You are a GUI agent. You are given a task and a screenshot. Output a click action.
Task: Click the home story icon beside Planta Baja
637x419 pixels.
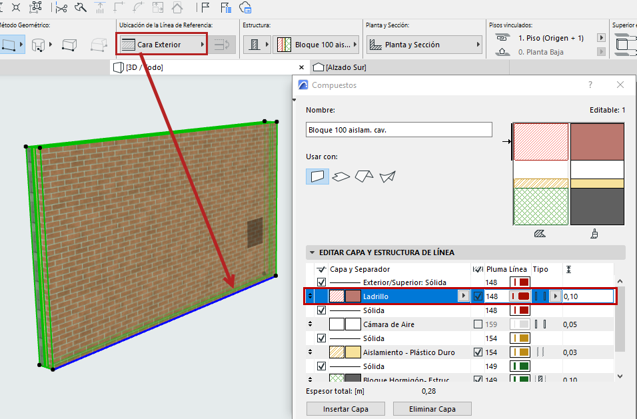(x=502, y=51)
